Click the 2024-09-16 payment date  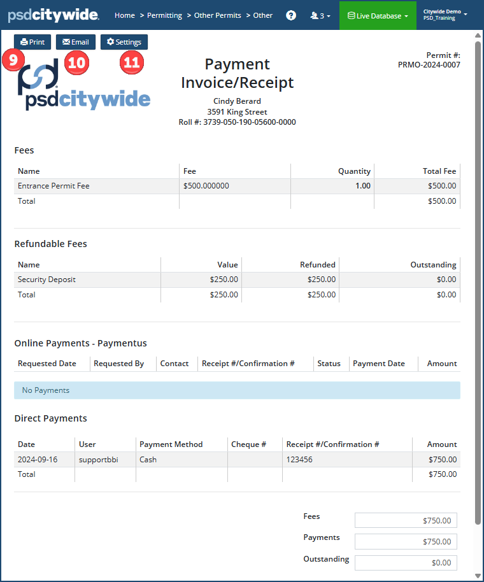pyautogui.click(x=38, y=460)
